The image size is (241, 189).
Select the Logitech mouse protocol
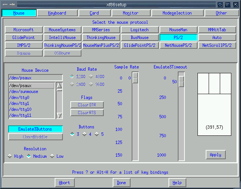point(139,30)
